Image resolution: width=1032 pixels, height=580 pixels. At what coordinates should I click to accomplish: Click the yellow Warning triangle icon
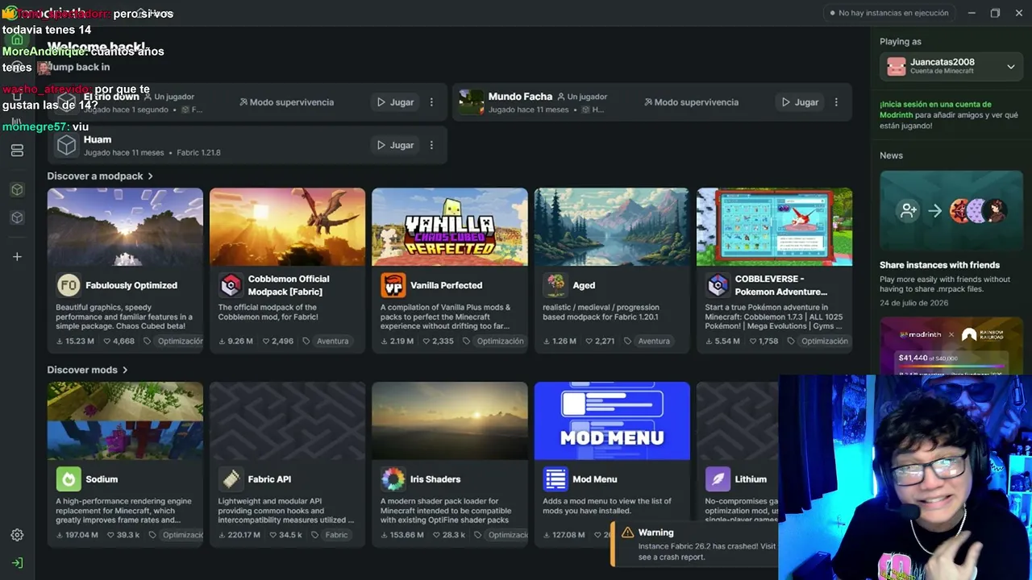pos(627,532)
